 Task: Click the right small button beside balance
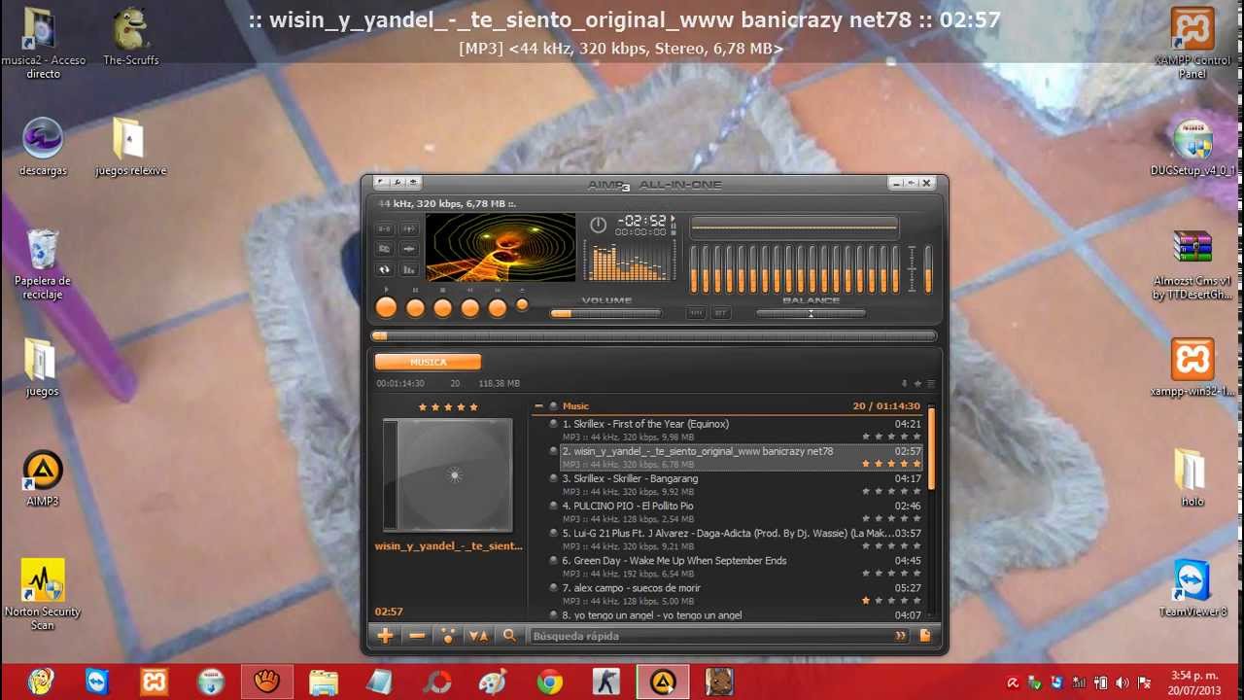pyautogui.click(x=720, y=313)
